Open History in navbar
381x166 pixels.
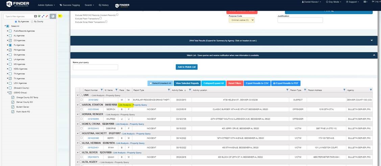[x=104, y=5]
